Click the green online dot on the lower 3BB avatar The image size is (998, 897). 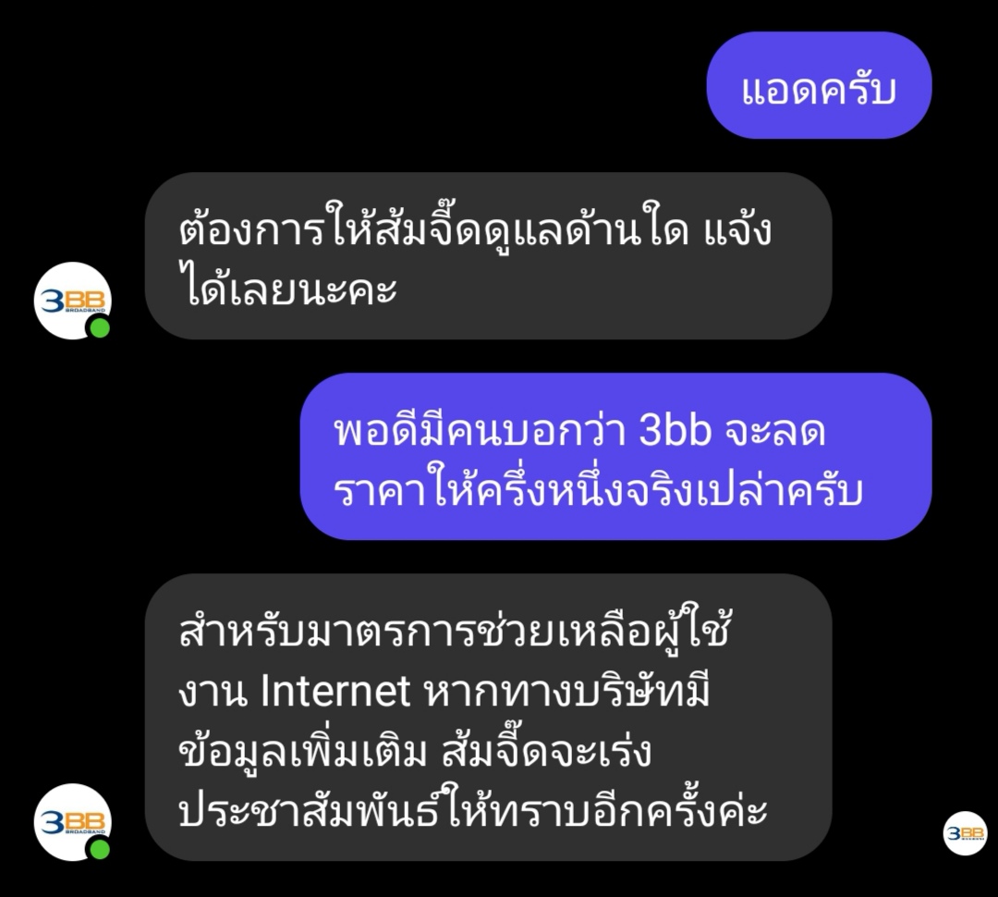[x=100, y=849]
